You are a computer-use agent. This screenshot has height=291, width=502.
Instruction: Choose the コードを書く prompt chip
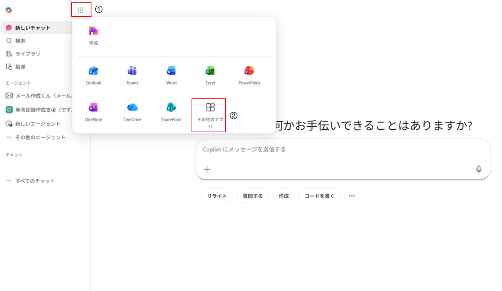pyautogui.click(x=319, y=196)
